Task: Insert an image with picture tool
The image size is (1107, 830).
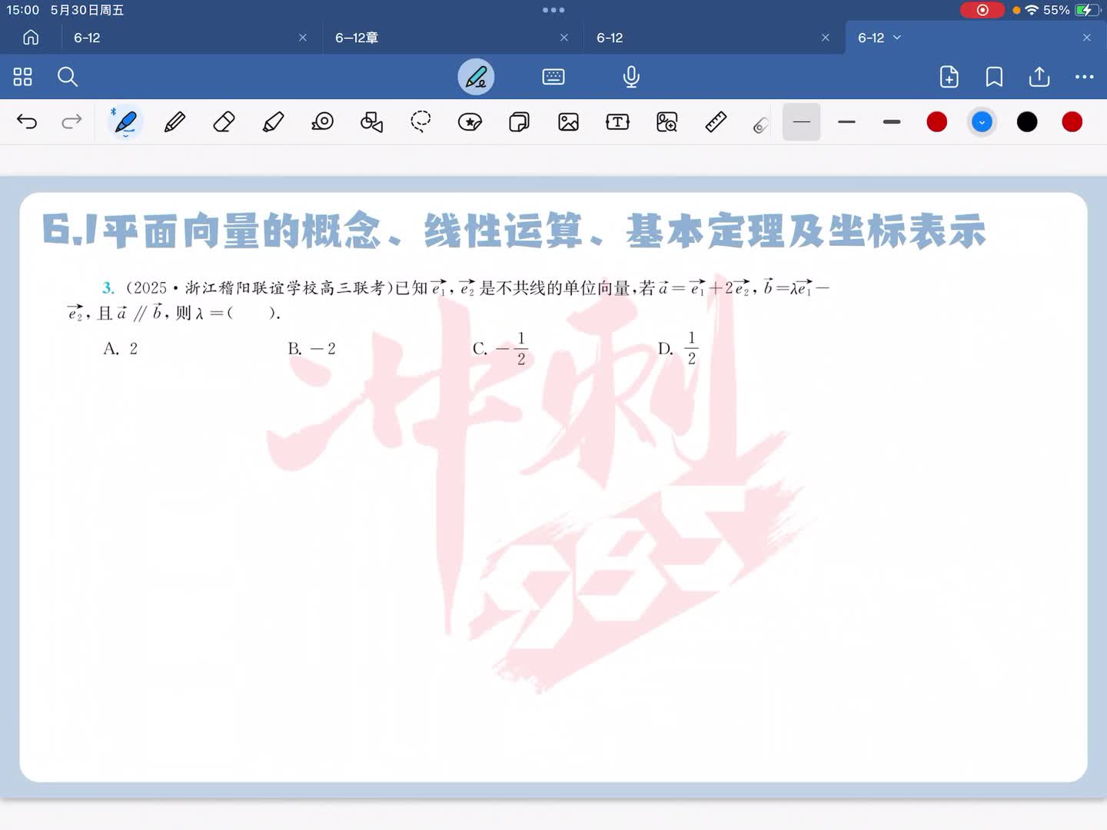Action: [x=568, y=122]
